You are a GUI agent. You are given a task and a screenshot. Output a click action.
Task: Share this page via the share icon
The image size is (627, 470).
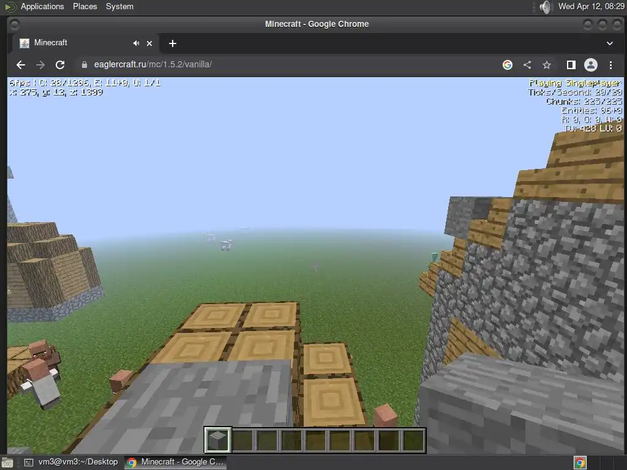(527, 65)
